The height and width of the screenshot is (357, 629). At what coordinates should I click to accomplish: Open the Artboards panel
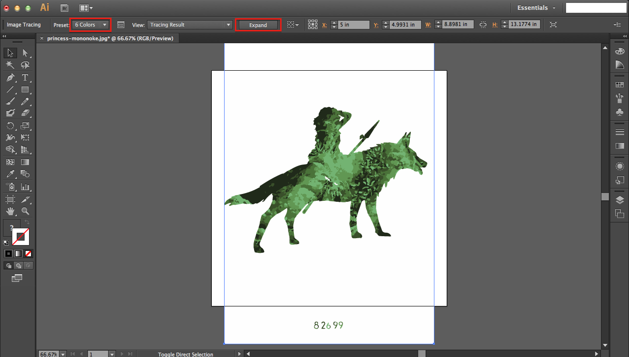(620, 214)
